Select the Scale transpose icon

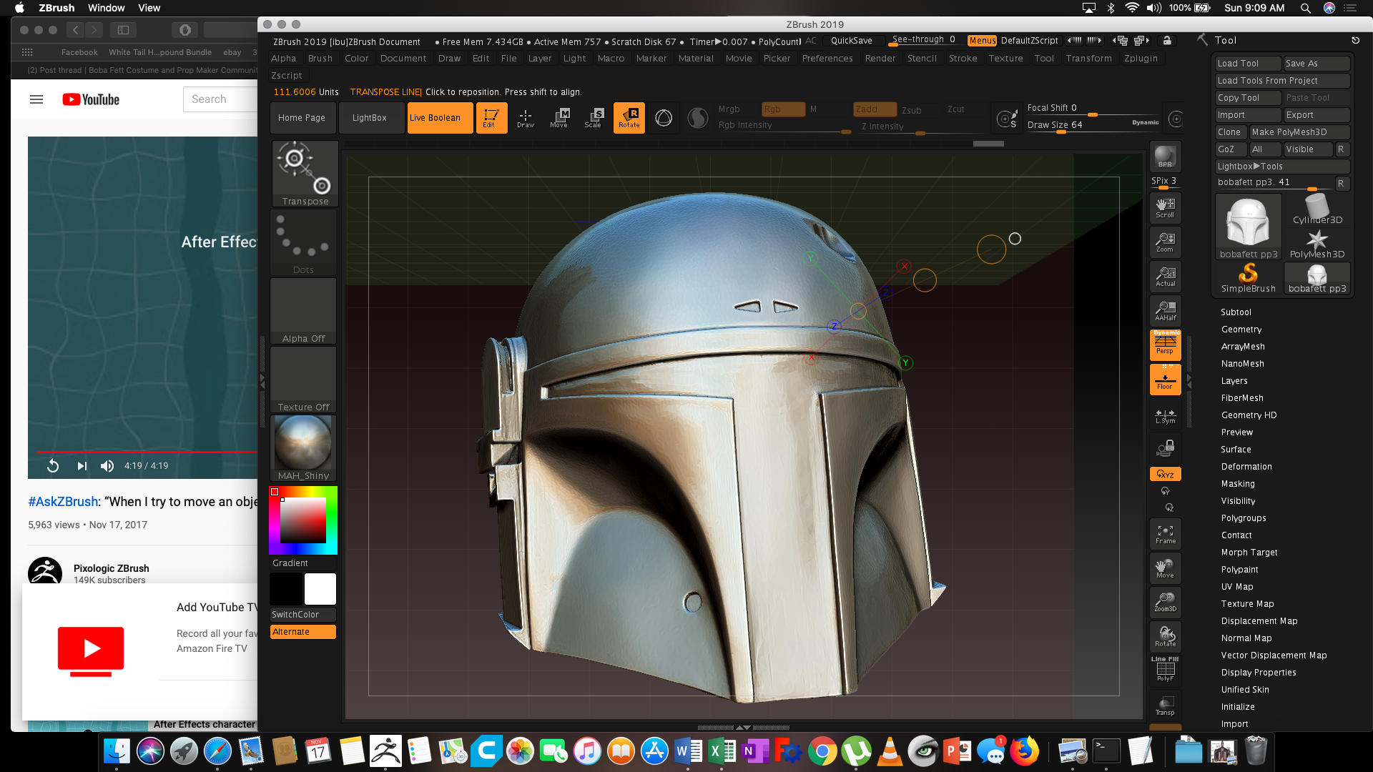(x=593, y=118)
